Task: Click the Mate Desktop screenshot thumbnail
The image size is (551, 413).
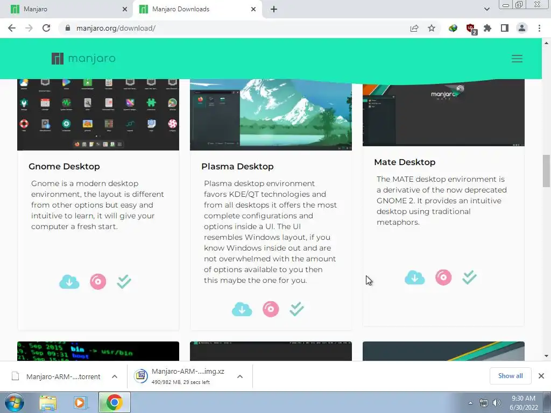Action: click(x=443, y=115)
